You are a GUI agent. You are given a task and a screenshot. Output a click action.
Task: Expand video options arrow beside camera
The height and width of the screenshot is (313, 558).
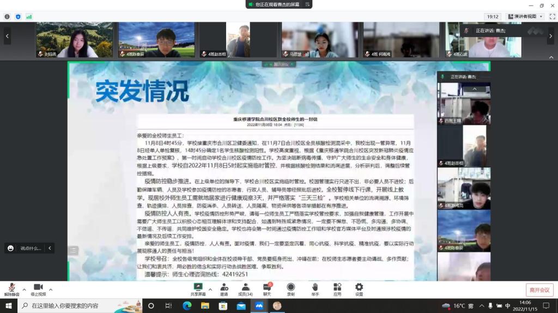point(51,289)
